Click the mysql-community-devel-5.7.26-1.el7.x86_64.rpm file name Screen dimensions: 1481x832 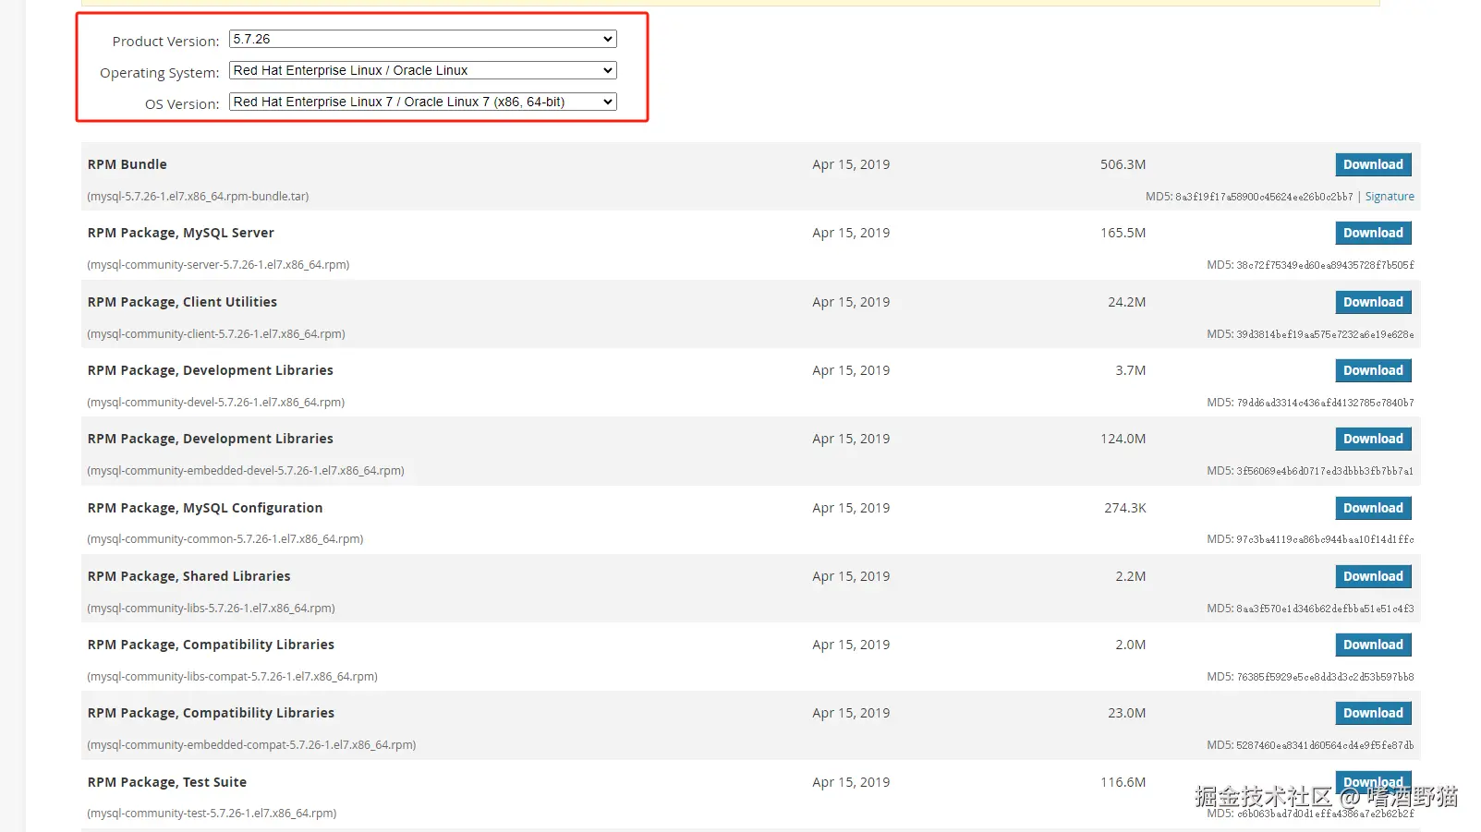coord(216,403)
